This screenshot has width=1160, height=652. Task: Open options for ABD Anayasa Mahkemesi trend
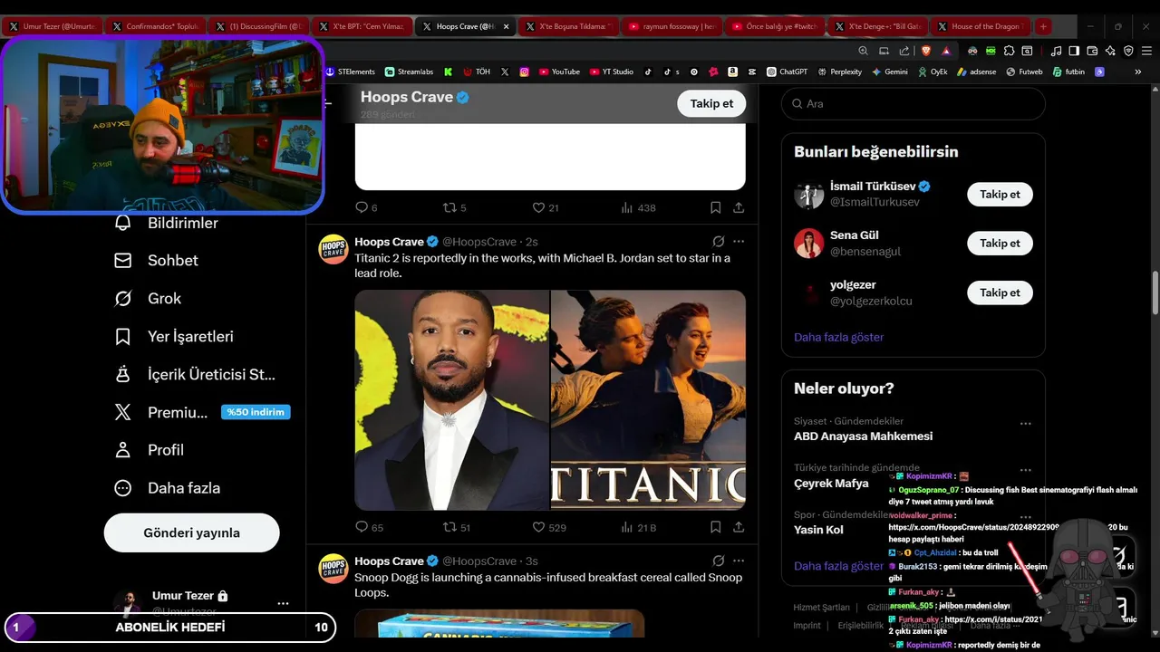click(x=1025, y=424)
